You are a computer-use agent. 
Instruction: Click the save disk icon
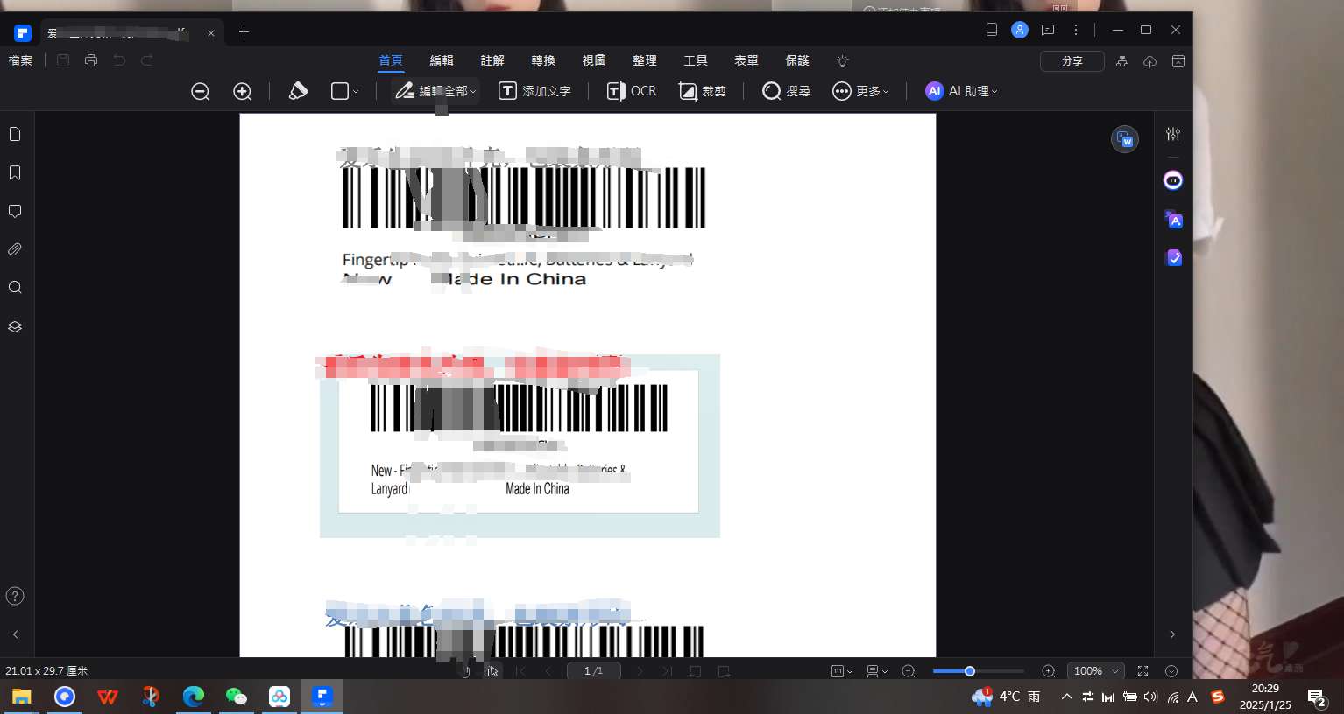point(63,60)
